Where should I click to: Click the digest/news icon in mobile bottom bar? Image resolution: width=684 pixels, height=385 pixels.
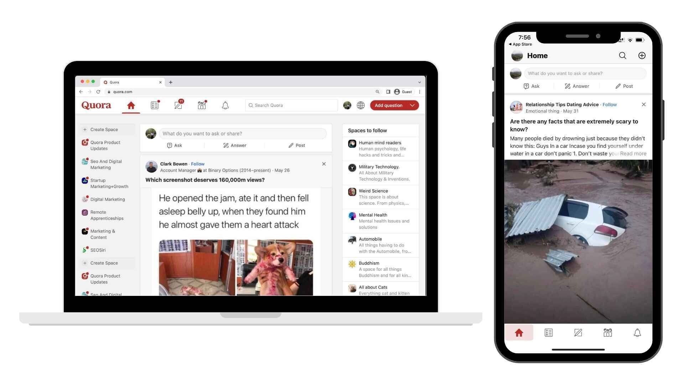click(x=549, y=332)
